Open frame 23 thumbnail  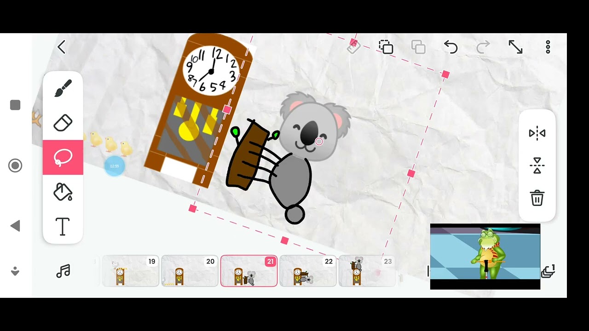(x=367, y=271)
